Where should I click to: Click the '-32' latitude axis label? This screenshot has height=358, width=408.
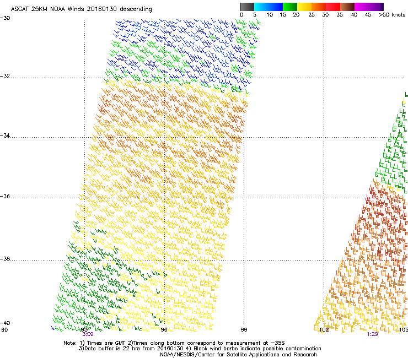tap(5, 76)
